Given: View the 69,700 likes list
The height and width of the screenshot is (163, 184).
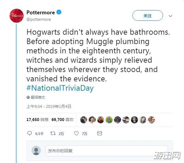Looking at the screenshot, I should tap(63, 119).
